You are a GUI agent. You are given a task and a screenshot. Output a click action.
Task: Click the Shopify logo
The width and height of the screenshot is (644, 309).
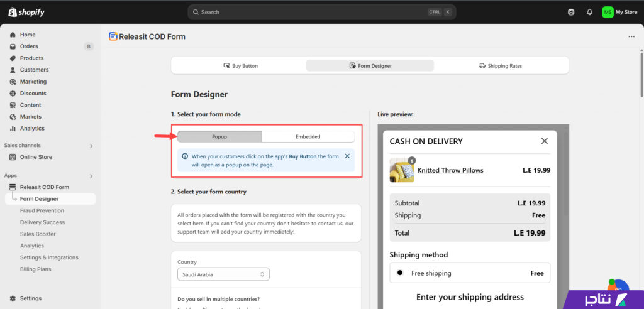click(x=26, y=12)
